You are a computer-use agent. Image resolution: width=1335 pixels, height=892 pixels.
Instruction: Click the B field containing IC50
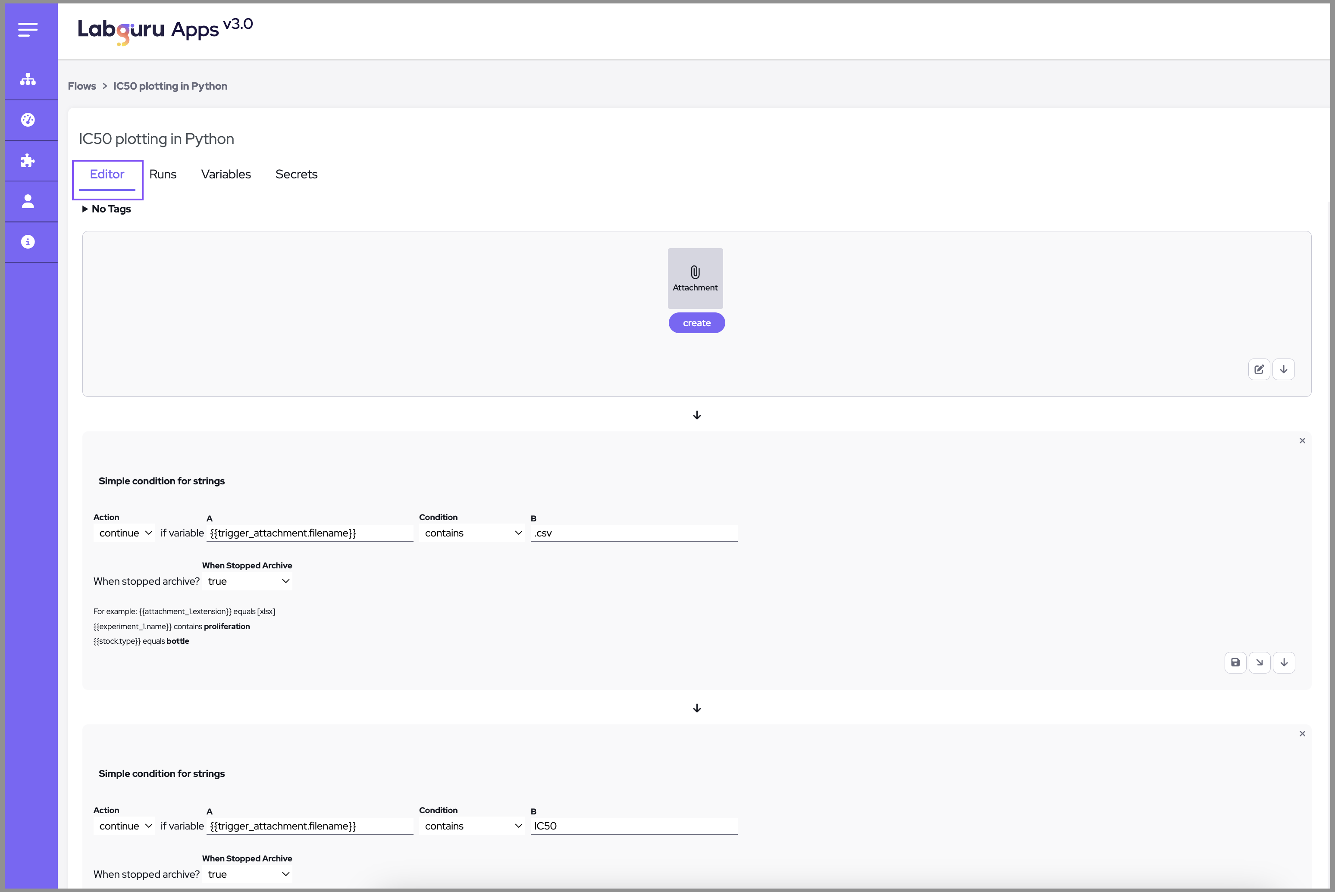click(x=633, y=826)
